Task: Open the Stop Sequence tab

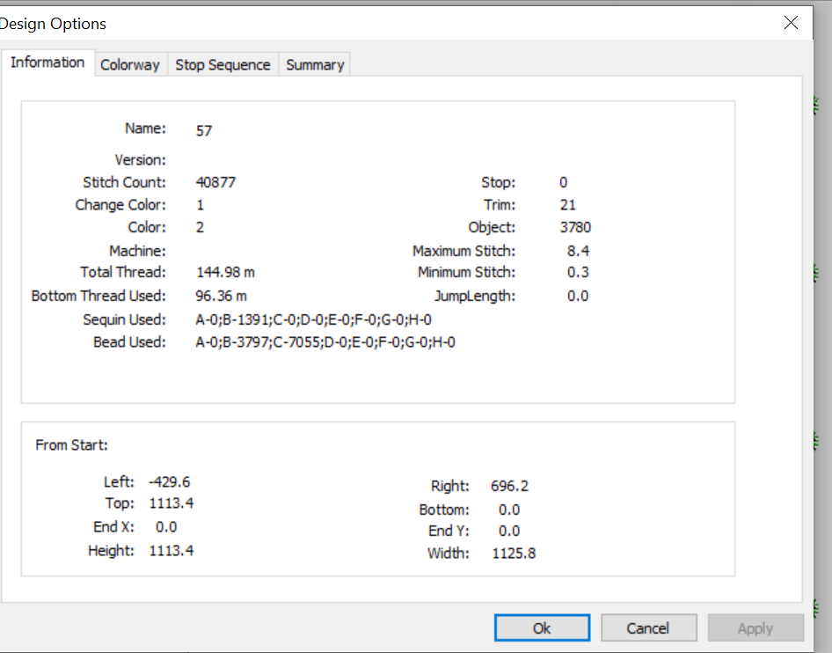Action: 223,65
